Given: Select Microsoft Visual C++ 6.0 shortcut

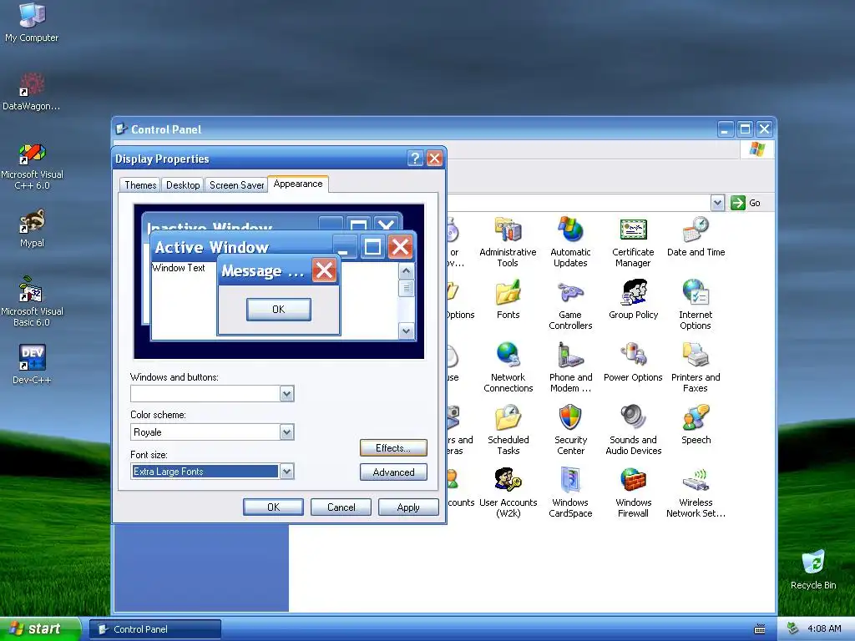Looking at the screenshot, I should pos(32,166).
